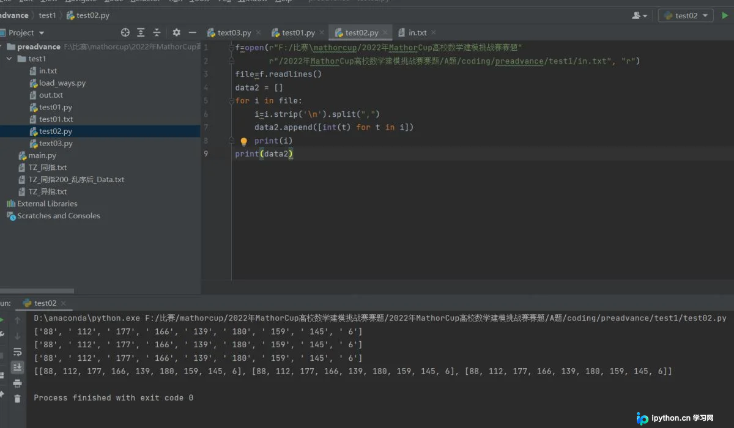Open Scratches and Consoles node

[x=58, y=216]
